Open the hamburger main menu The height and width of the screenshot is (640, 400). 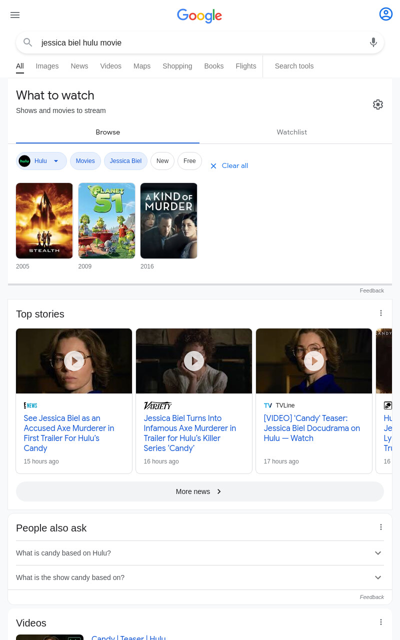coord(15,15)
